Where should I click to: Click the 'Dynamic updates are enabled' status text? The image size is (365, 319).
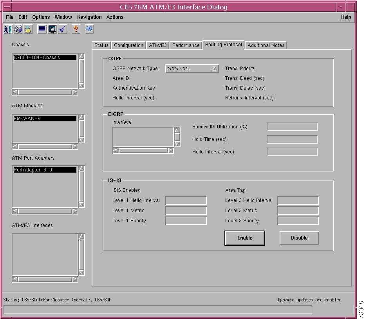coord(309,300)
